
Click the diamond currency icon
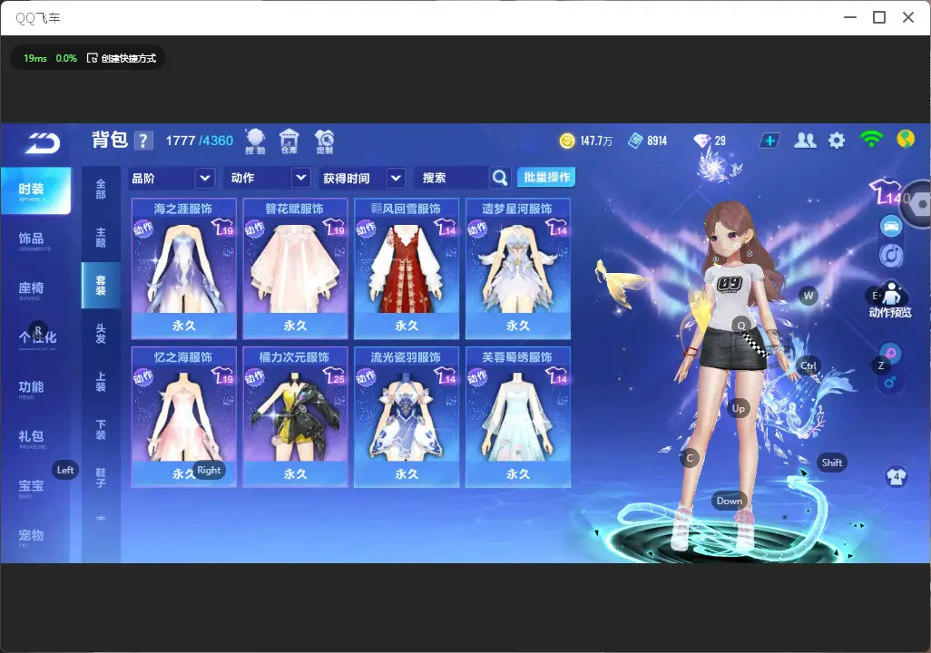point(701,141)
